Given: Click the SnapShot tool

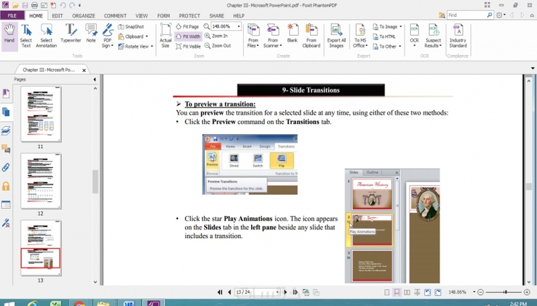Looking at the screenshot, I should pyautogui.click(x=131, y=27).
